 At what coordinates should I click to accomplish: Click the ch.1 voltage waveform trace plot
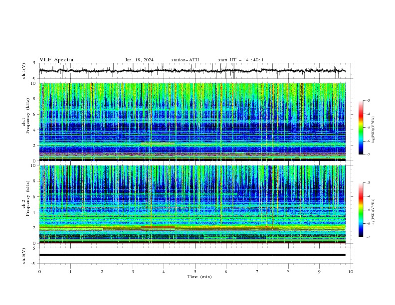(193, 71)
